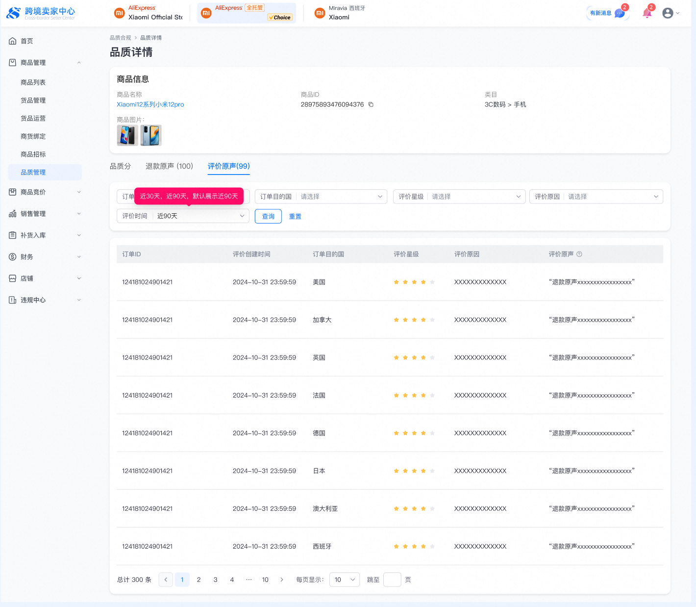
Task: Click the help icon beside 评价原声 column
Action: pyautogui.click(x=579, y=254)
